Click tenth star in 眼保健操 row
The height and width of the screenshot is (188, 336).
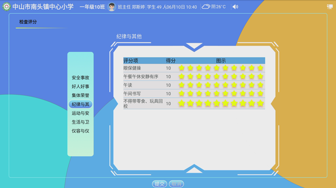[x=260, y=68]
